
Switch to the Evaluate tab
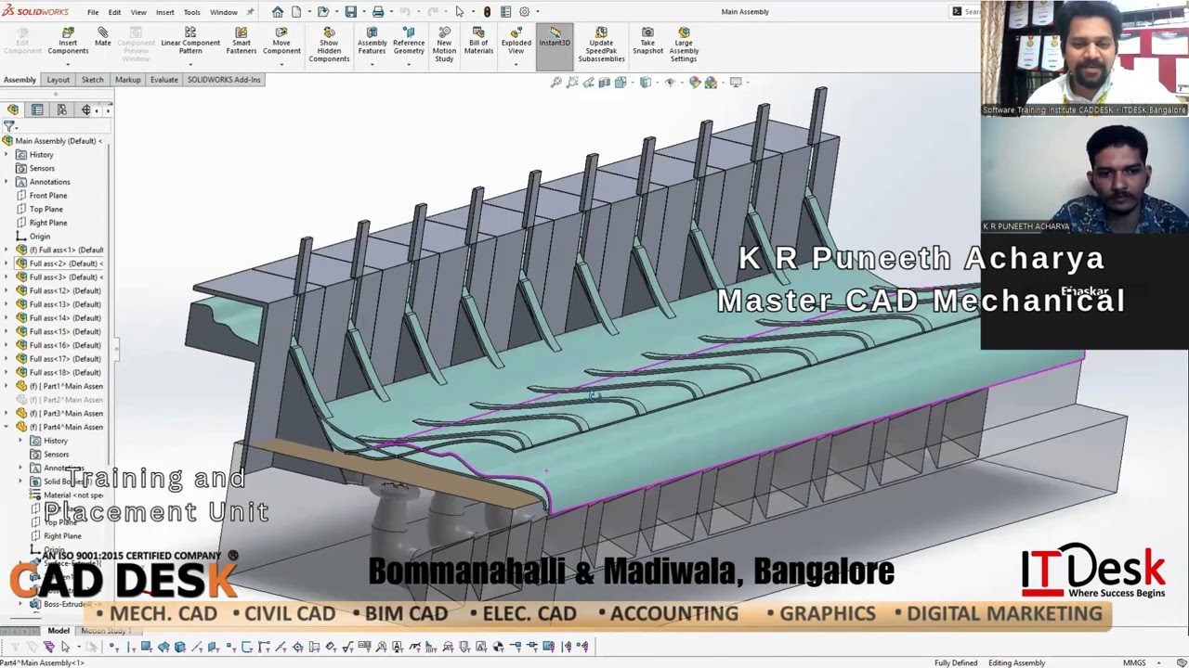(x=163, y=80)
